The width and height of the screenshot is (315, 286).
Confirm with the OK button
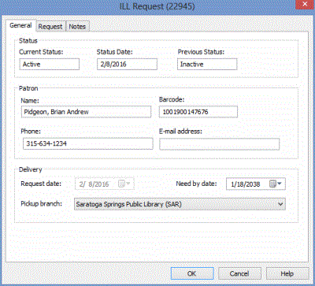[x=192, y=273]
